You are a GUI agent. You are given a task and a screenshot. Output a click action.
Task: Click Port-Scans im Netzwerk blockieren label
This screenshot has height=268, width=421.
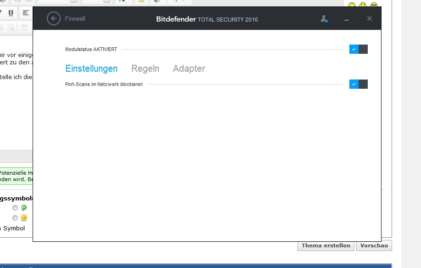[104, 85]
